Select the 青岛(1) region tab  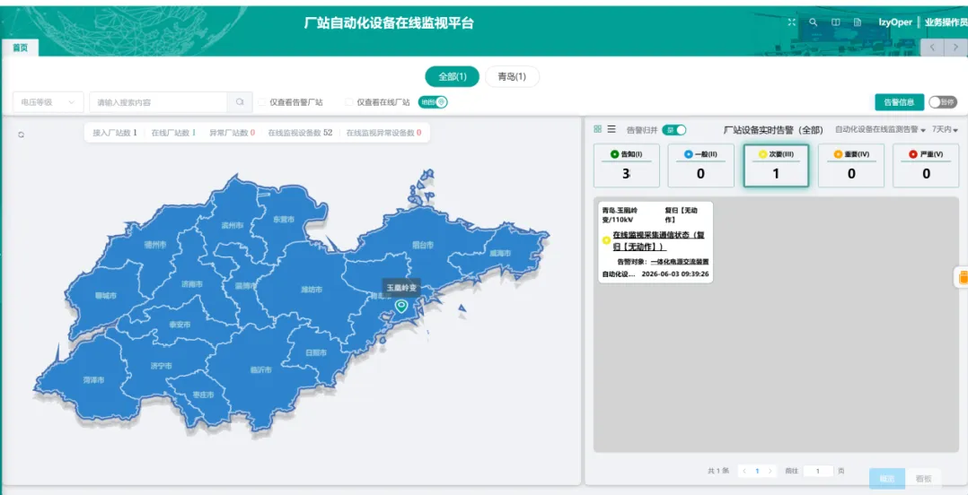513,76
